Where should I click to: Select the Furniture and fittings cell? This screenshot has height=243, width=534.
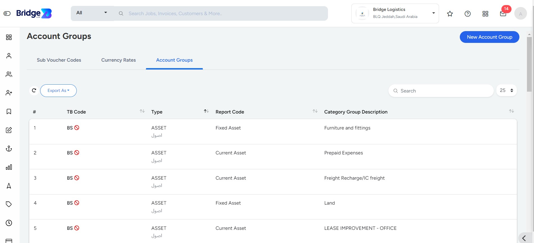pyautogui.click(x=347, y=128)
